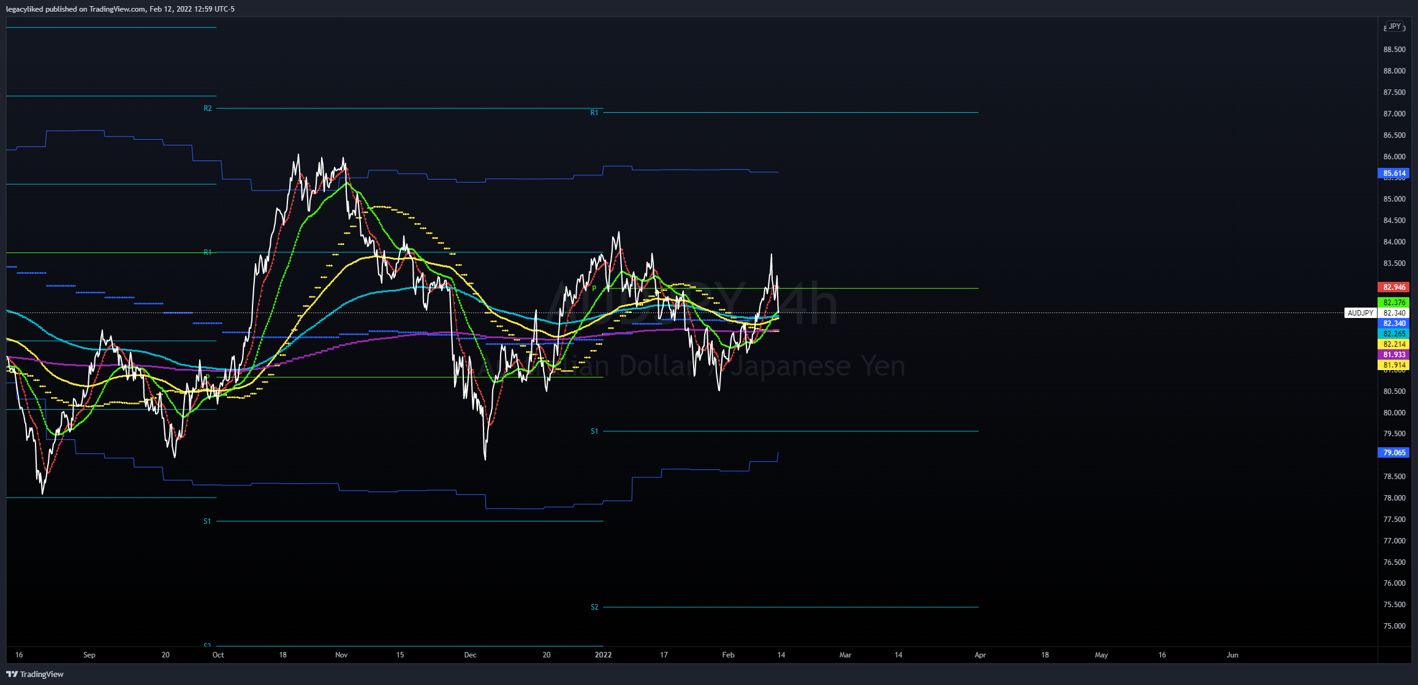Click the 76.500 price axis label
1418x685 pixels.
click(x=1395, y=562)
